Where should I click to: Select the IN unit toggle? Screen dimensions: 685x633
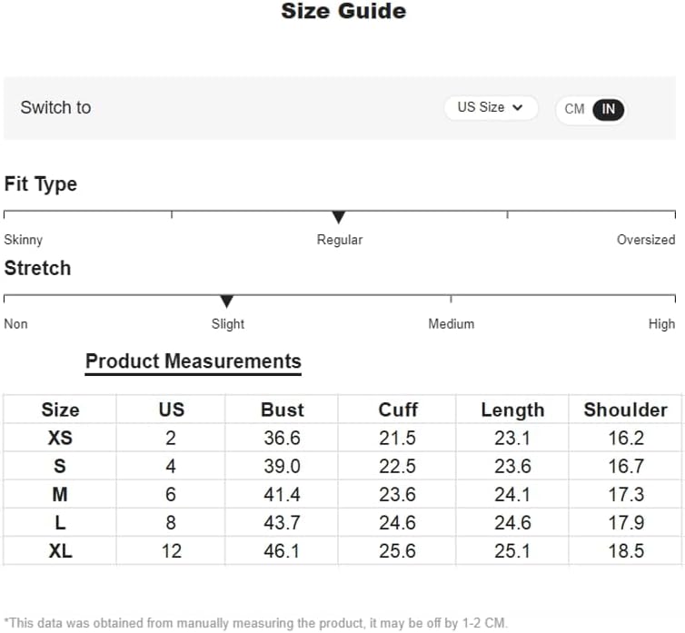608,109
